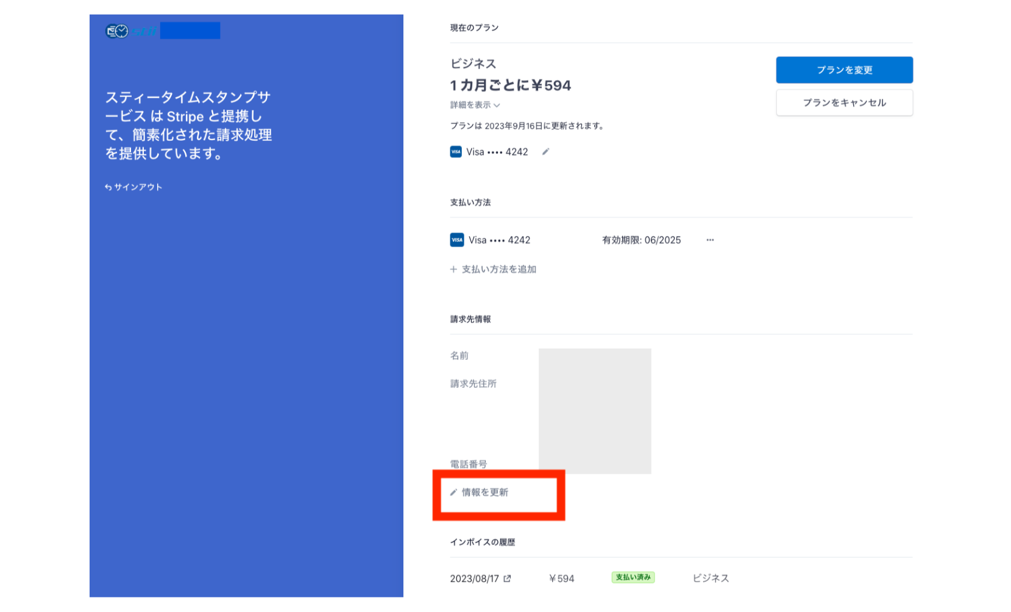Select 支払い方法を追加 to add payment method
The width and height of the screenshot is (1011, 612).
(498, 269)
